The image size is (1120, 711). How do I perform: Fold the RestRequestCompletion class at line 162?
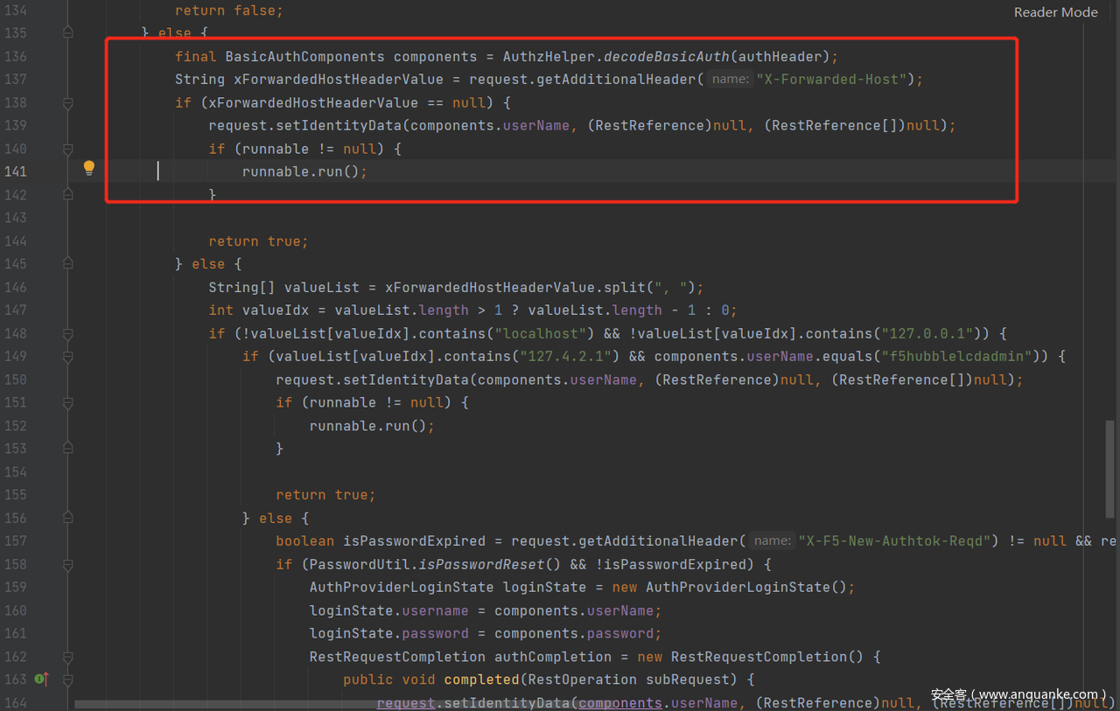(x=67, y=657)
